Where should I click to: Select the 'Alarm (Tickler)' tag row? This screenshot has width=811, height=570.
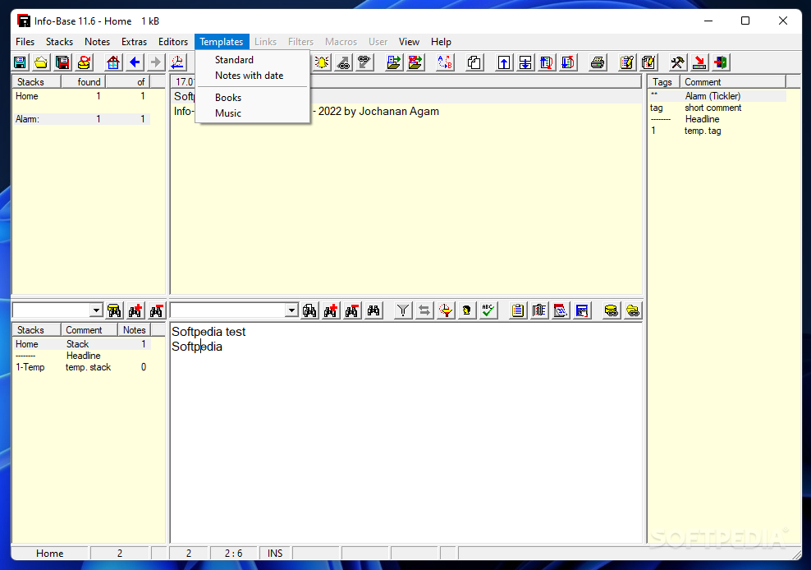(717, 96)
